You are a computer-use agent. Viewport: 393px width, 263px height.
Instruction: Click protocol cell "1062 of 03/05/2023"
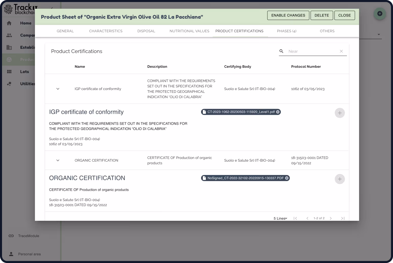point(308,89)
